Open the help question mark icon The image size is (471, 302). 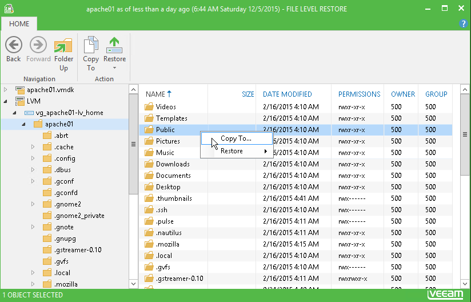[464, 23]
